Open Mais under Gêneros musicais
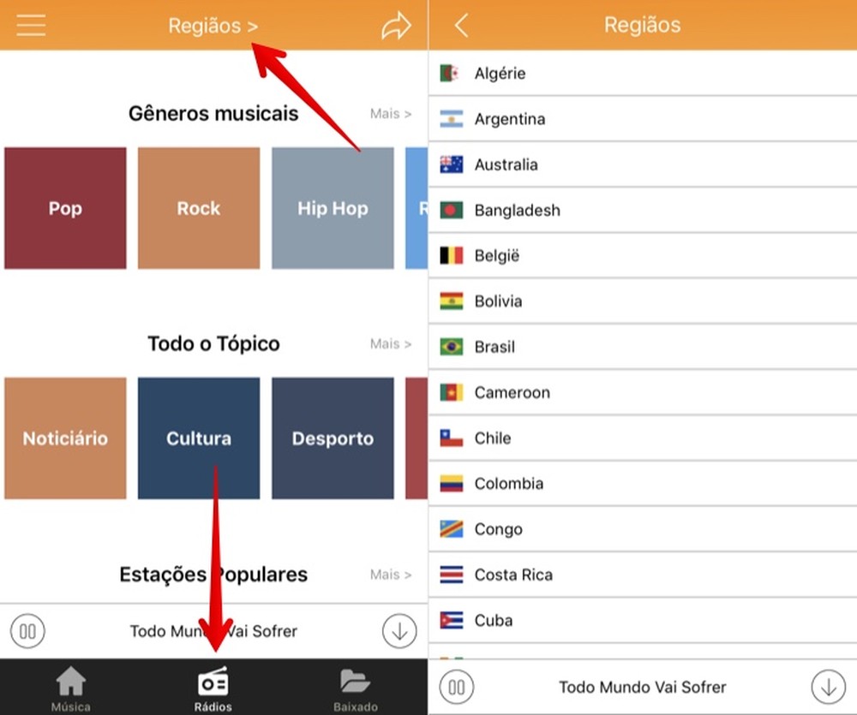Image resolution: width=857 pixels, height=715 pixels. click(391, 113)
